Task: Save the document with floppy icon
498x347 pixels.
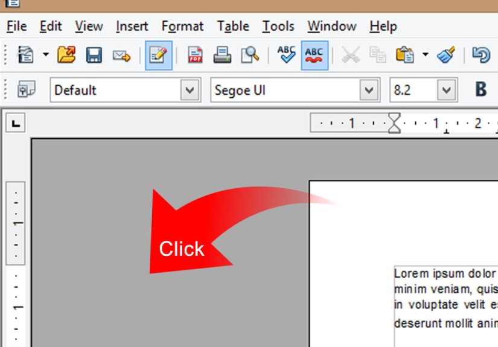Action: 94,55
